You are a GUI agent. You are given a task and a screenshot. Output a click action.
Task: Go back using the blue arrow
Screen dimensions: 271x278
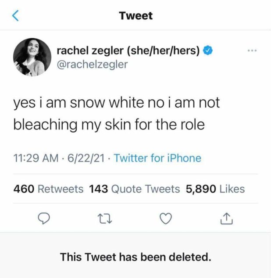click(16, 16)
